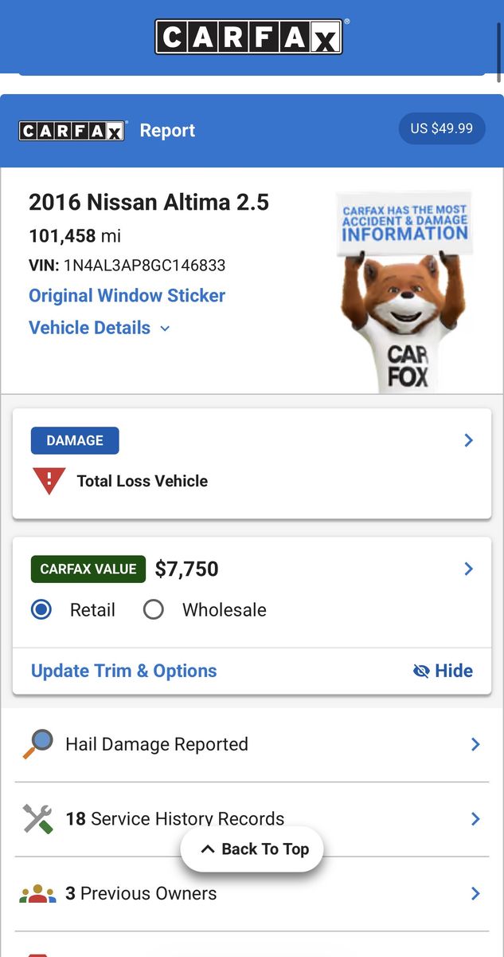Hide the CARFAX value section
This screenshot has height=957, width=504.
pyautogui.click(x=443, y=671)
